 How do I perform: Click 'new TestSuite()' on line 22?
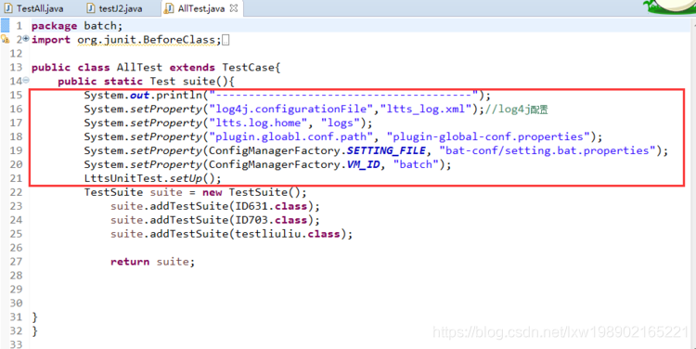tap(251, 192)
